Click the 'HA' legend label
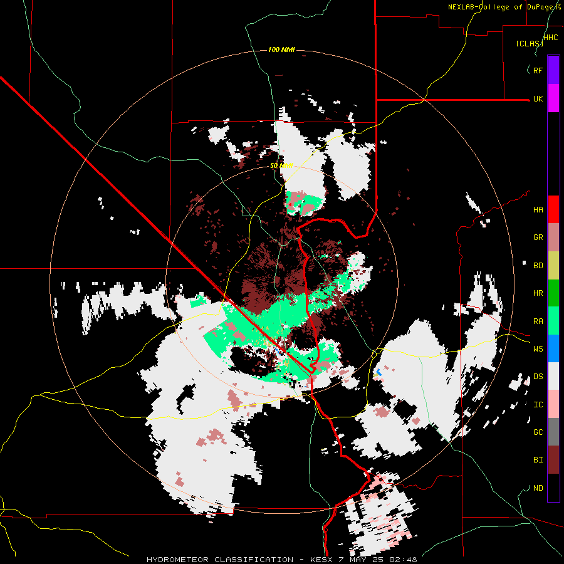This screenshot has height=564, width=564. point(538,210)
